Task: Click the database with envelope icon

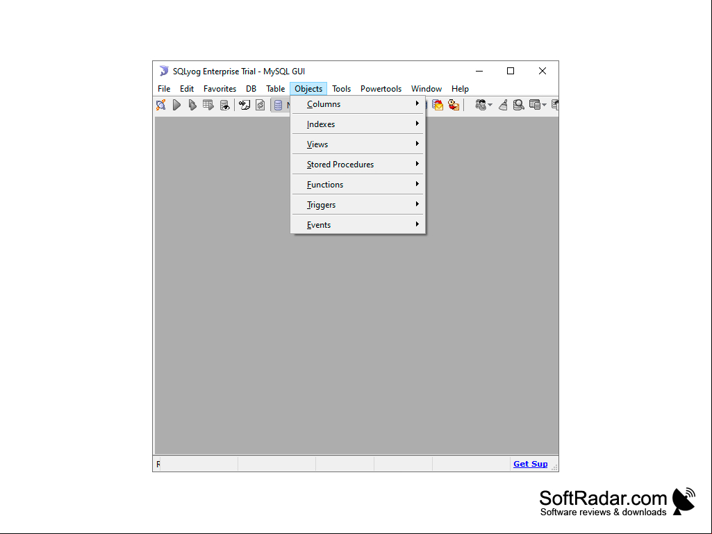Action: pos(438,105)
